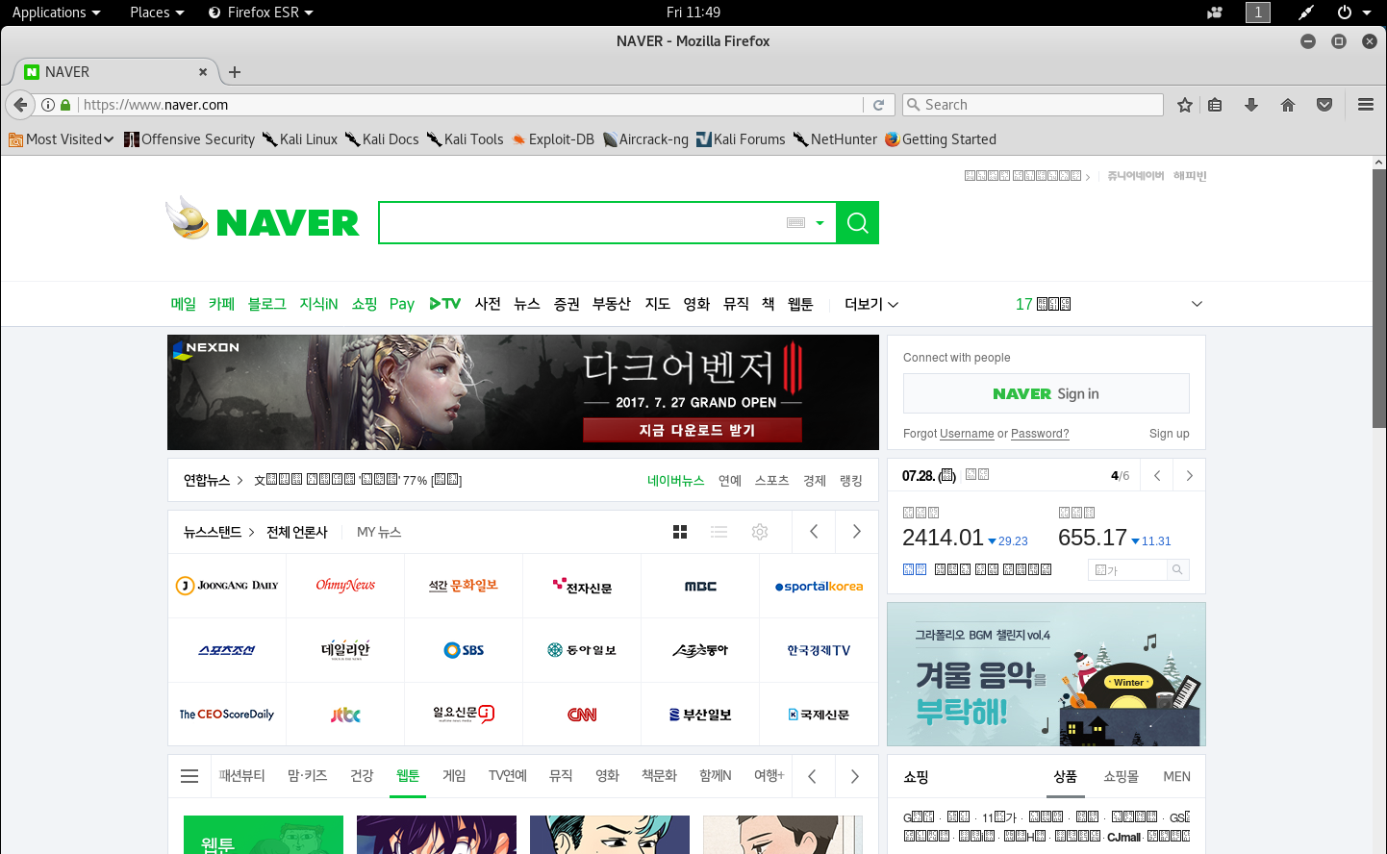Viewport: 1387px width, 854px height.
Task: Open the CNN publisher logo
Action: [582, 715]
